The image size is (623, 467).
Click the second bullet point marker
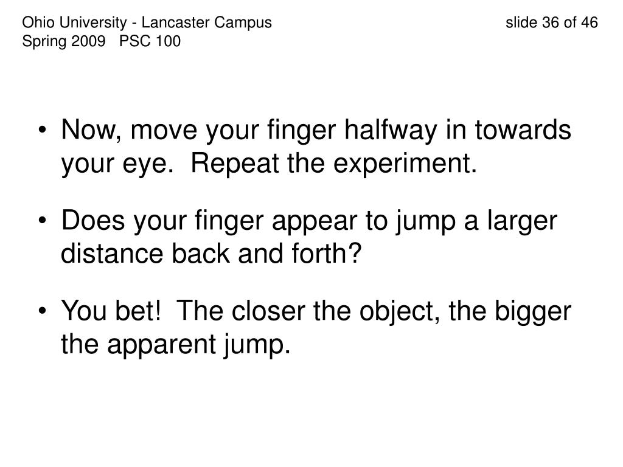43,220
